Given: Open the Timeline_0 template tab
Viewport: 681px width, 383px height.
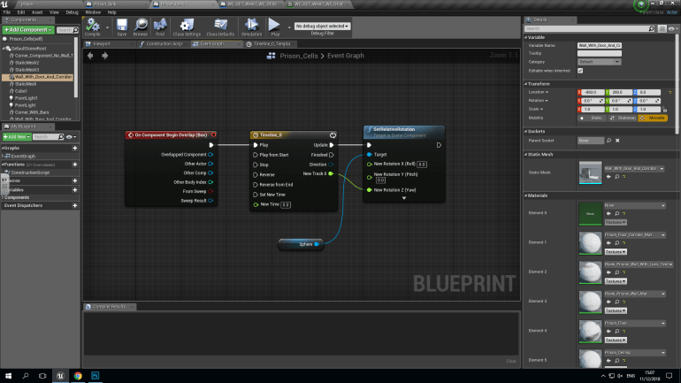Looking at the screenshot, I should click(272, 44).
